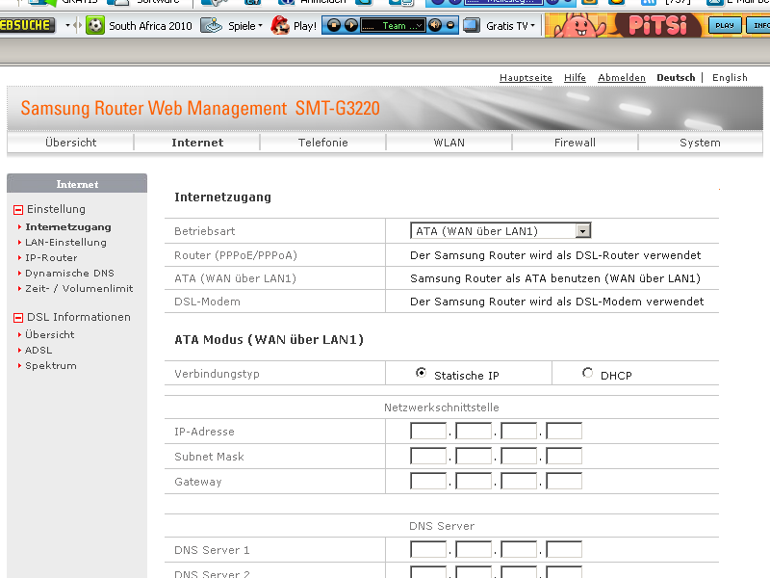Click the PLAY button on the Pitsi banner
The image size is (770, 578).
click(725, 26)
